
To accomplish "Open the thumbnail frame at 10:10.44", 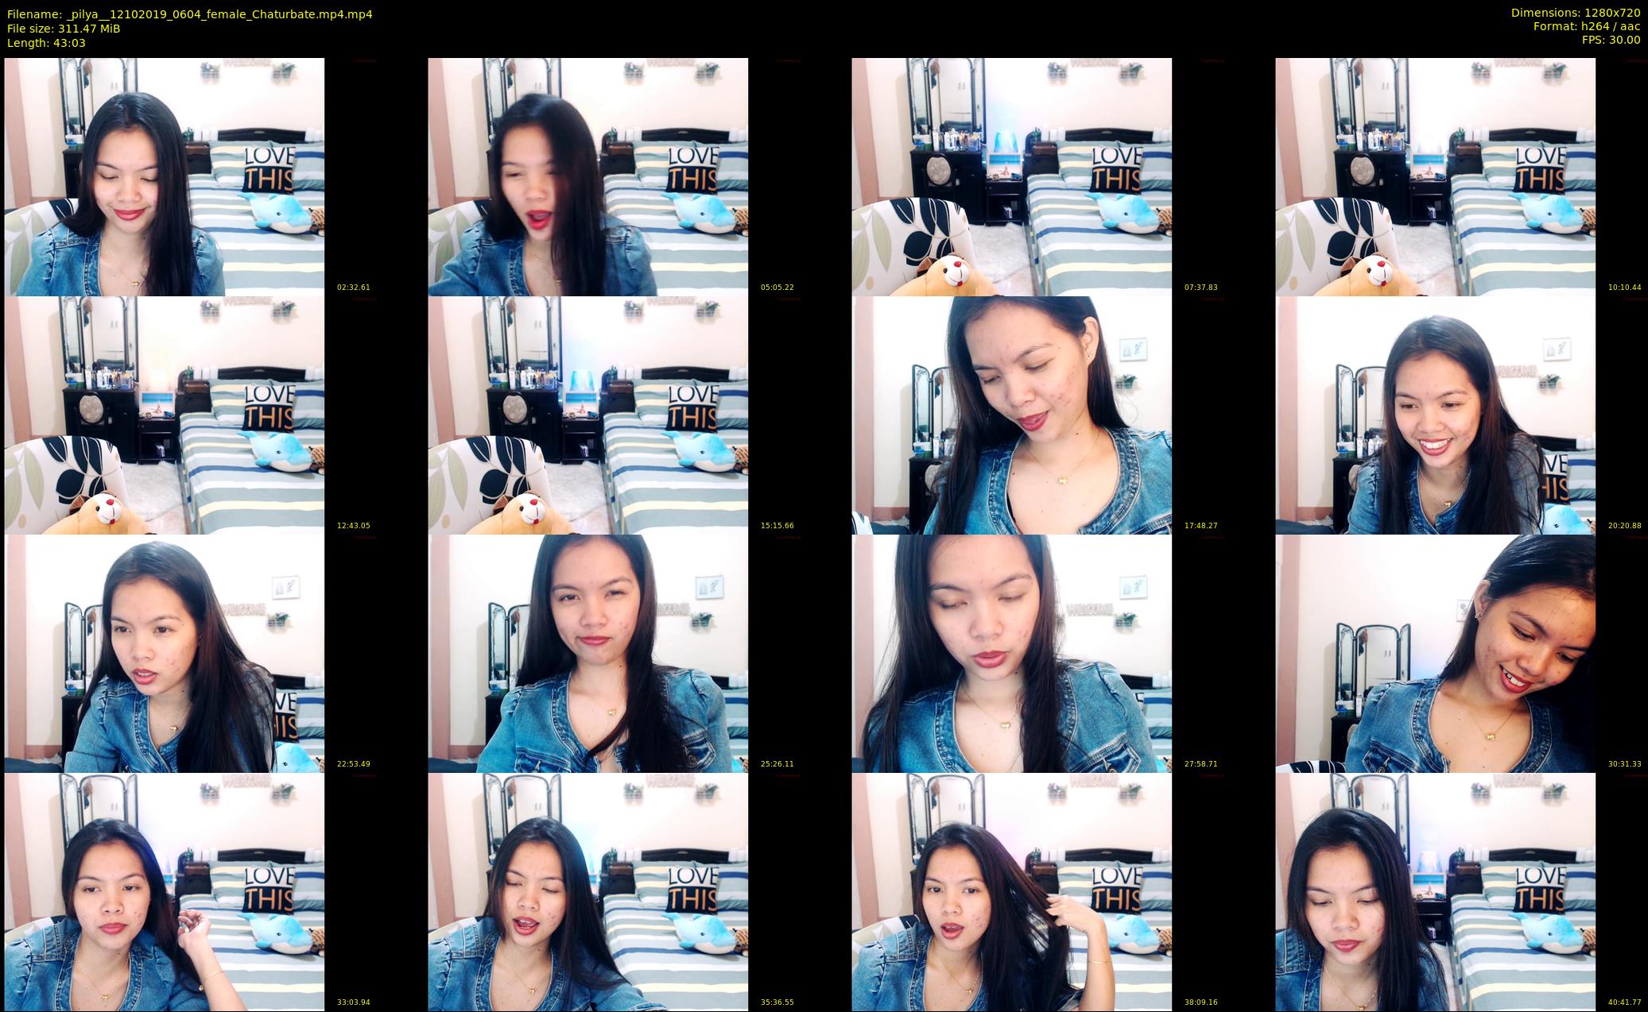I will [x=1436, y=177].
